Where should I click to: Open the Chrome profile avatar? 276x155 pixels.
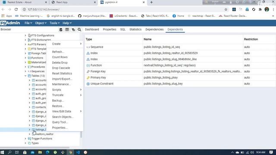[x=267, y=9]
